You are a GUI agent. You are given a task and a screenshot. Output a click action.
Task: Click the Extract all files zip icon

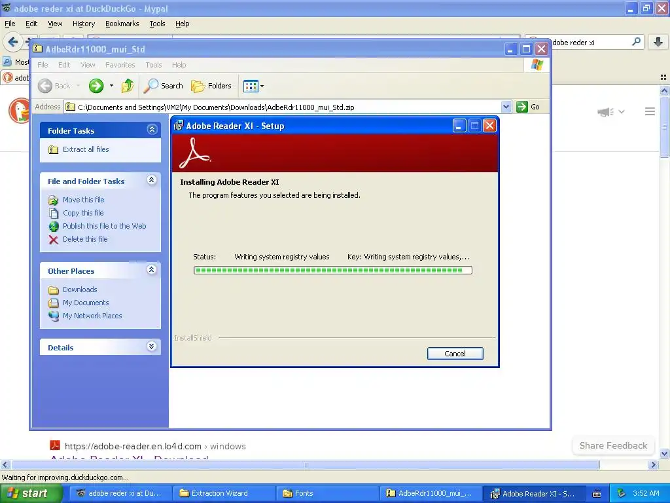tap(54, 150)
